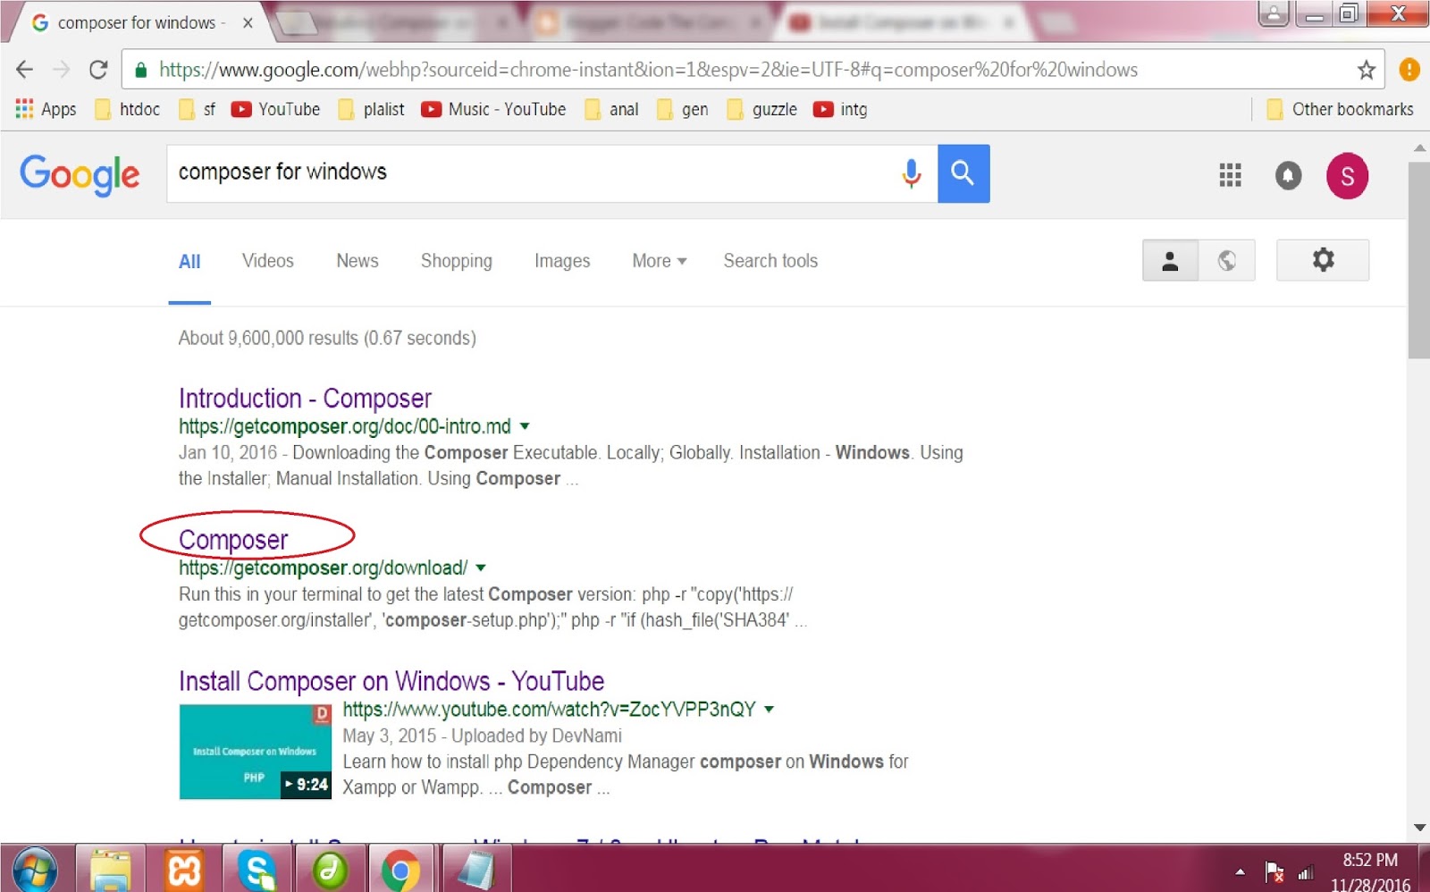Viewport: 1430px width, 892px height.
Task: Open the Apps shortcut in bookmarks bar
Action: pos(46,109)
